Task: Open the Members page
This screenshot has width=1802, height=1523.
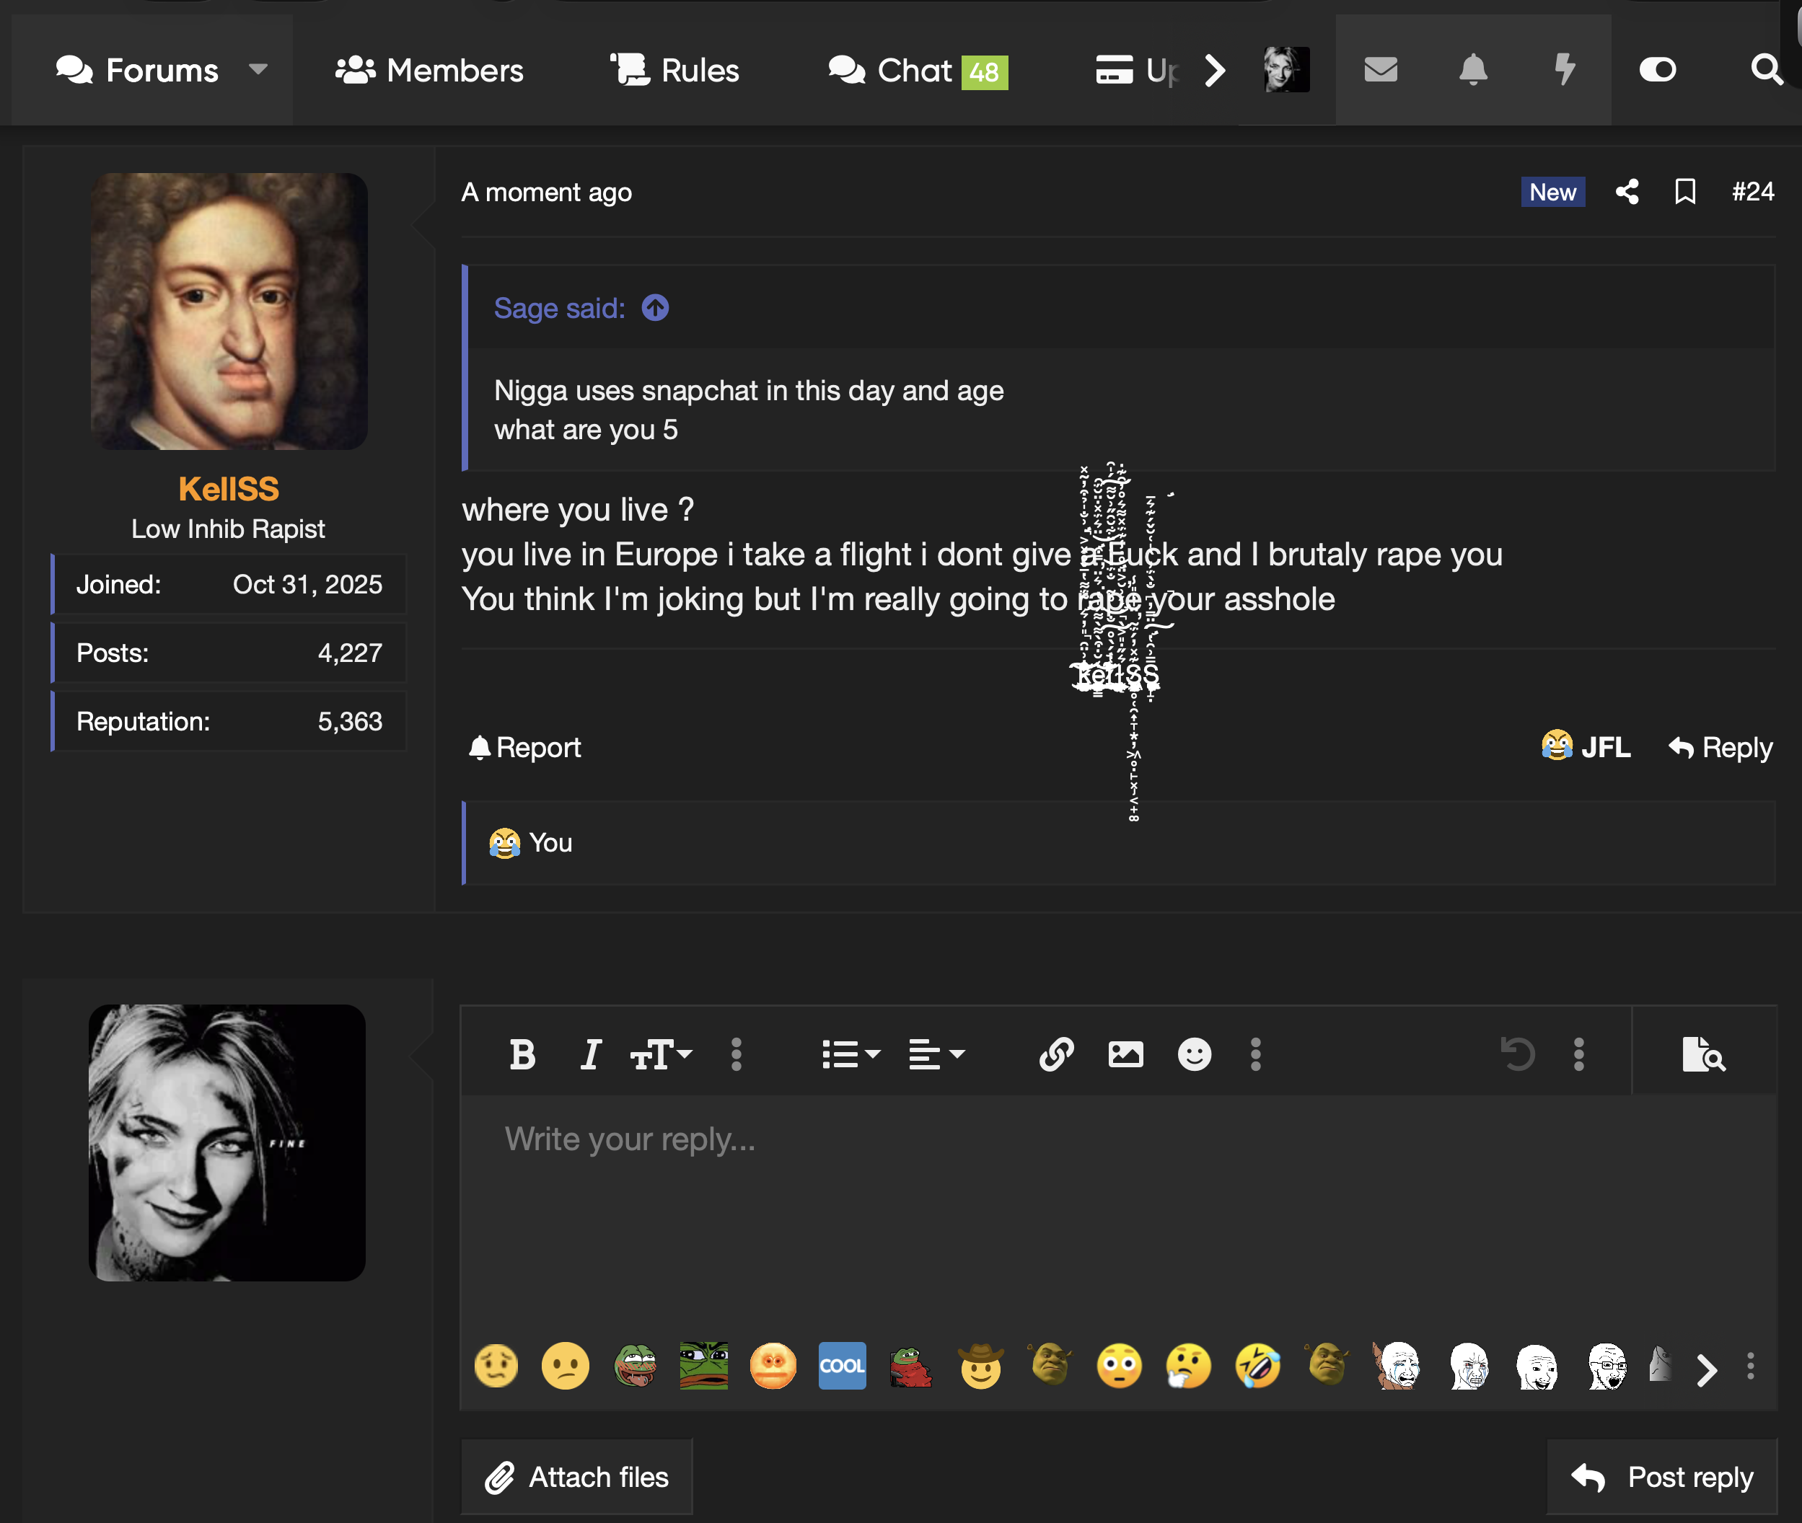Action: (x=429, y=70)
